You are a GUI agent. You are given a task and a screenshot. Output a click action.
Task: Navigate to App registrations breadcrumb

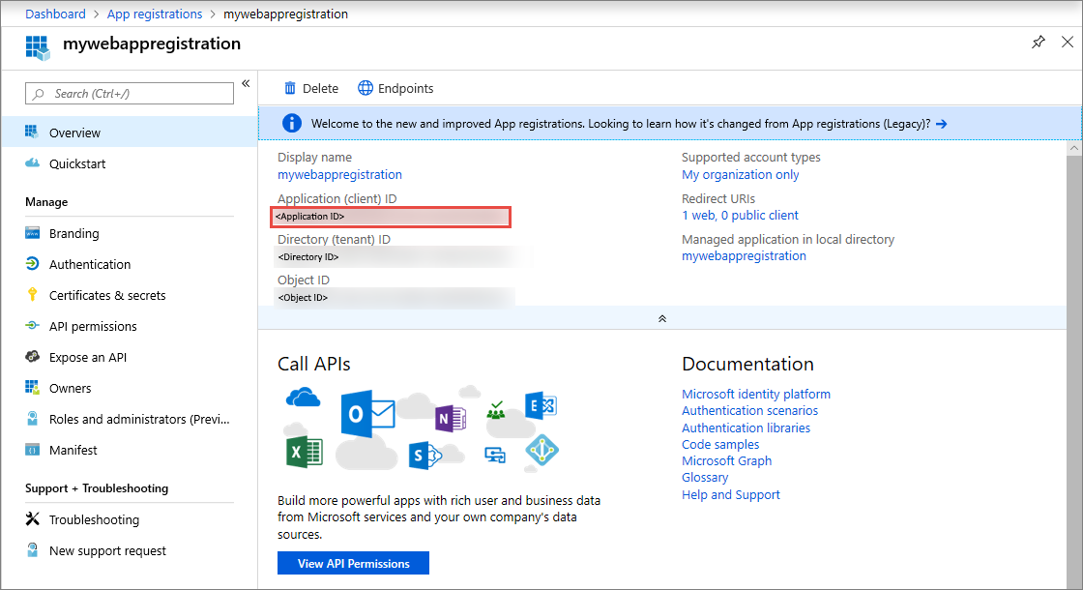pyautogui.click(x=155, y=15)
